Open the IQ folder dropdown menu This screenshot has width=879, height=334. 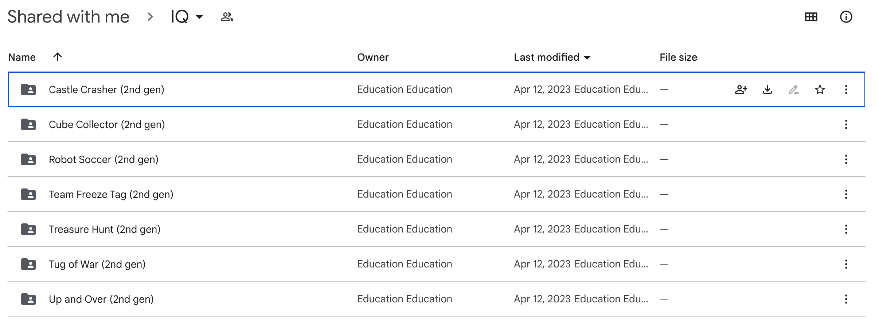click(187, 17)
